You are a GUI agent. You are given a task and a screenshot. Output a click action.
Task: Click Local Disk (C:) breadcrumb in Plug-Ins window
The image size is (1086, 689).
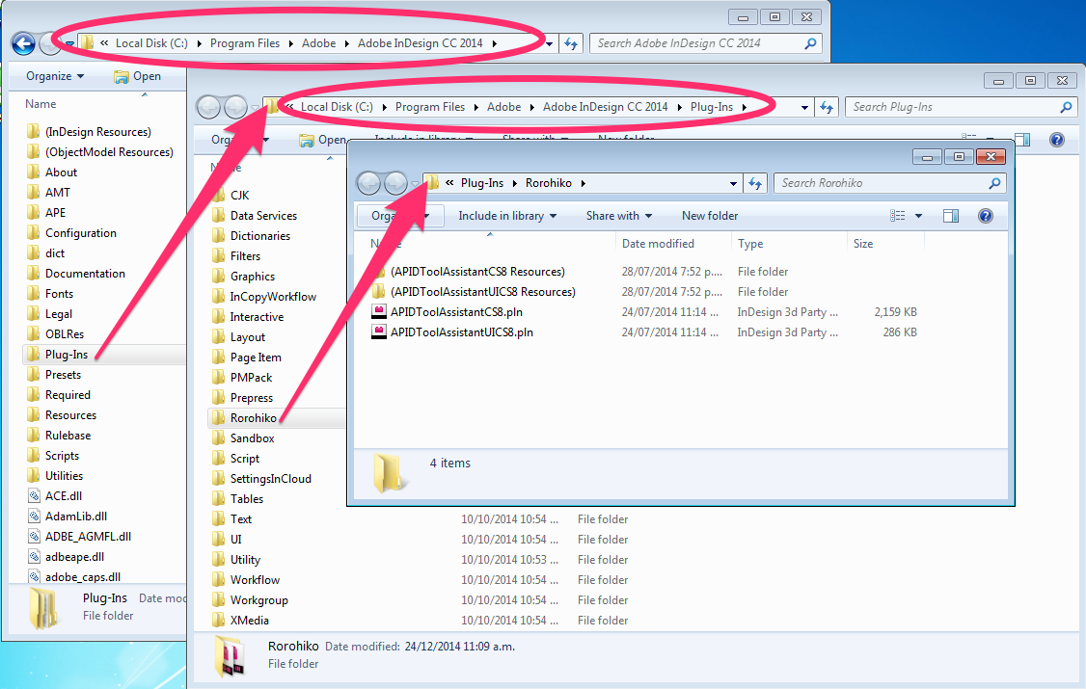338,107
